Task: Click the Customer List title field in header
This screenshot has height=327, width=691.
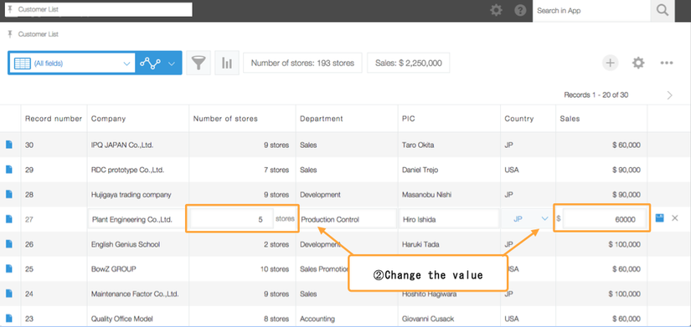Action: [x=98, y=9]
